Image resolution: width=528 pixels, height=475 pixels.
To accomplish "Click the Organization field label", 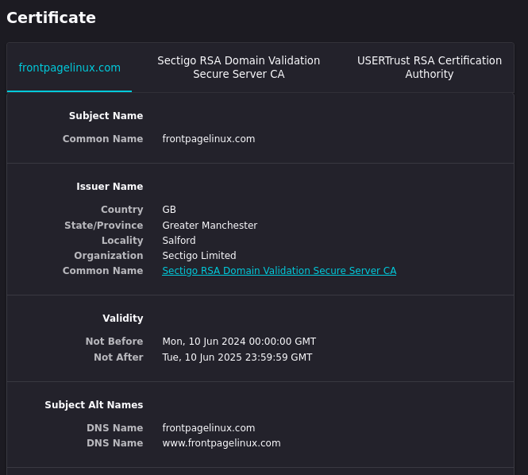I will tap(109, 255).
